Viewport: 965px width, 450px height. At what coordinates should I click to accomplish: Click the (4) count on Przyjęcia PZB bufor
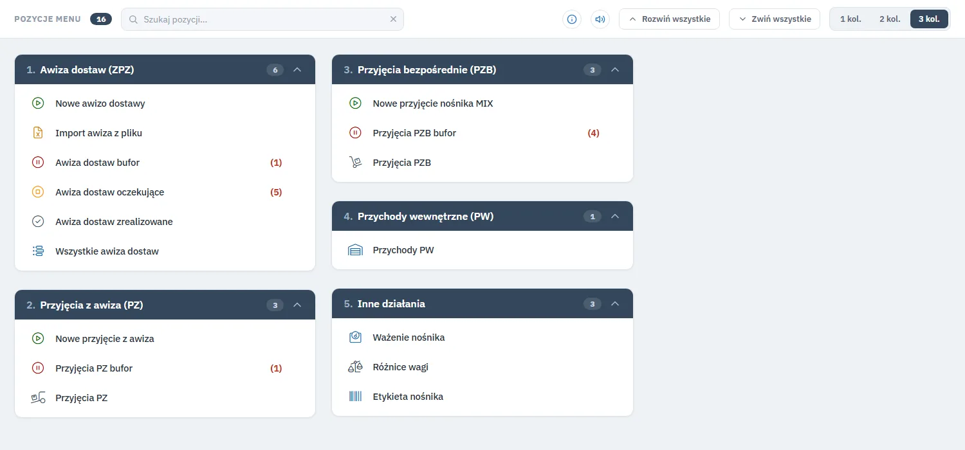[x=593, y=133]
